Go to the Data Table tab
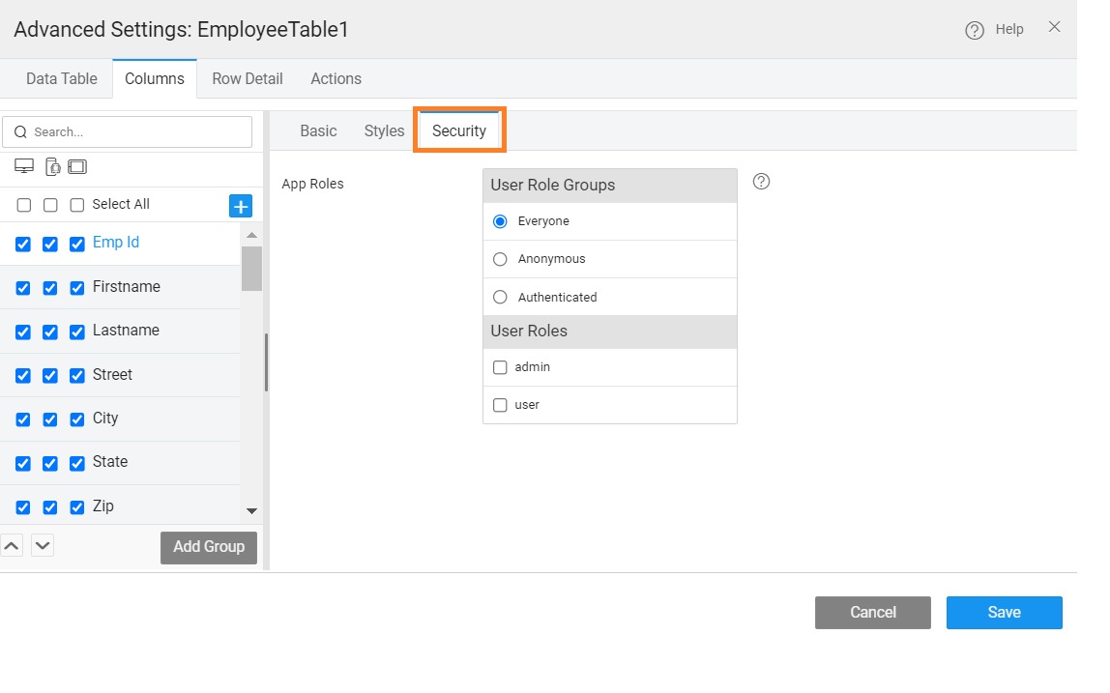 tap(62, 79)
